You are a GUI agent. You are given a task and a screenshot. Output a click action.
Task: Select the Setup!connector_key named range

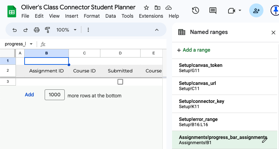click(x=225, y=104)
